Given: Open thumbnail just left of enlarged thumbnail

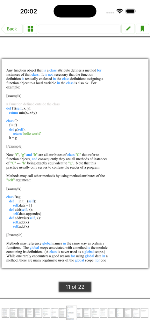Looking at the screenshot, I should click(62, 313).
